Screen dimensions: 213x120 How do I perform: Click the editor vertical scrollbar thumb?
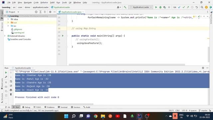coord(209,54)
